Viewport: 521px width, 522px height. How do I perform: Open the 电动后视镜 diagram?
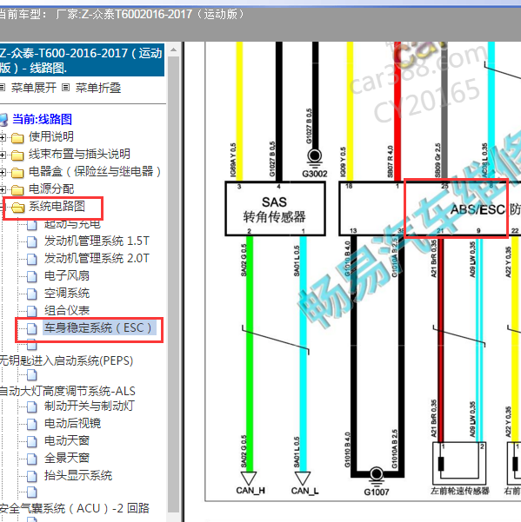72,423
